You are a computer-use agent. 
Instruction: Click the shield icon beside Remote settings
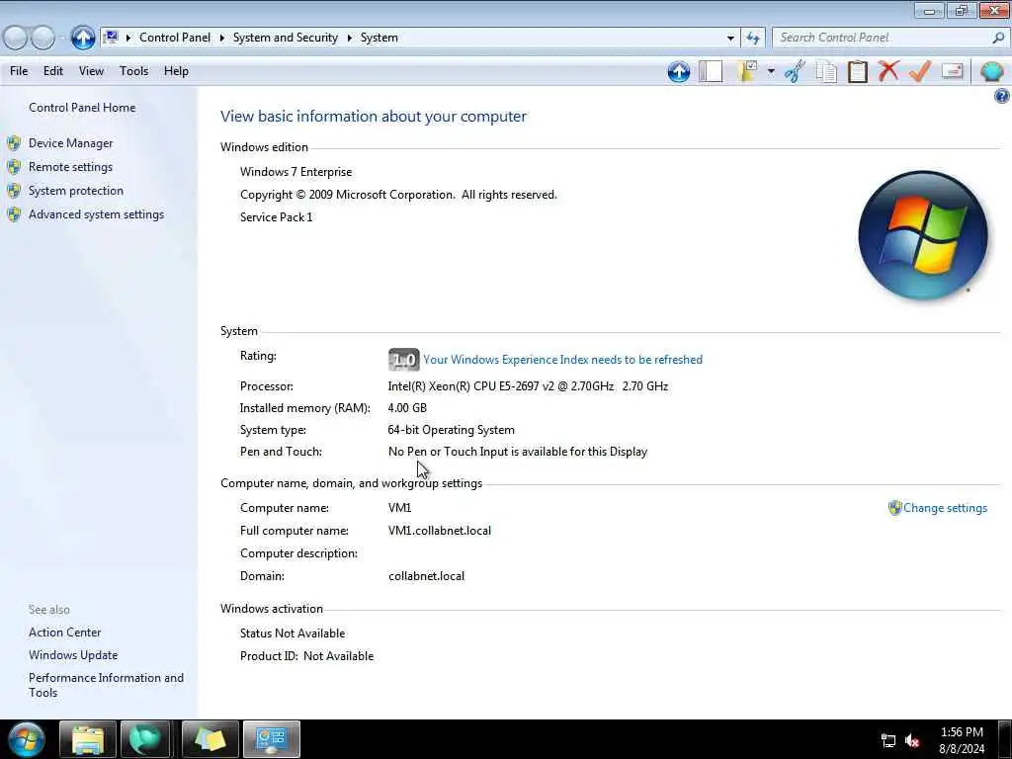[14, 167]
